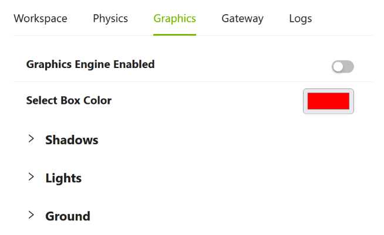Open the red Select Box Color swatch

(328, 101)
